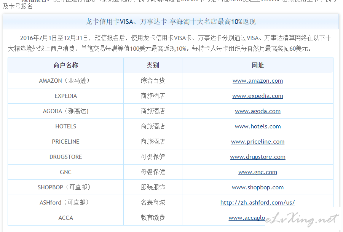Visit the www.agoda.com link
Image resolution: width=343 pixels, height=232 pixels.
[257, 111]
